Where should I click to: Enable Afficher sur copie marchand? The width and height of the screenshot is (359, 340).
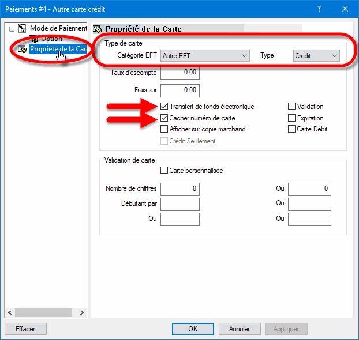pyautogui.click(x=164, y=129)
